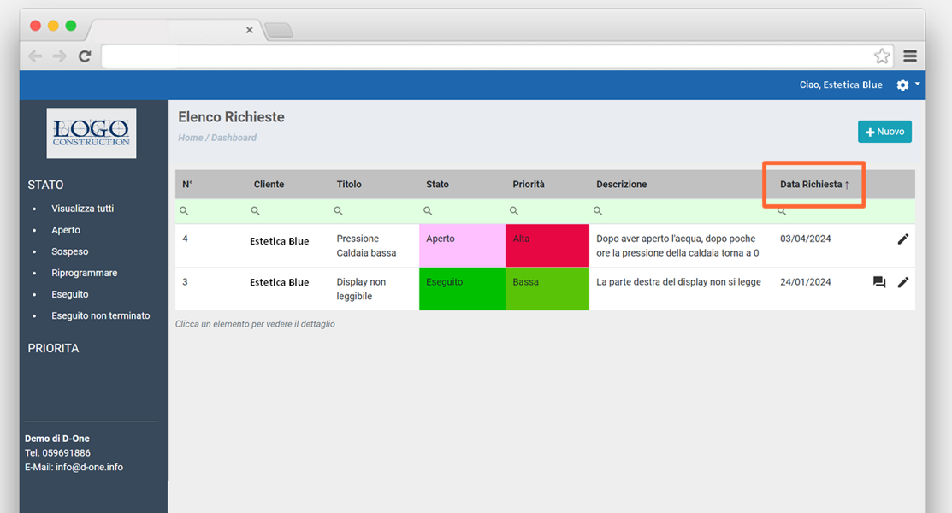Viewport: 952px width, 513px height.
Task: Reload the page with the refresh icon
Action: click(x=85, y=56)
